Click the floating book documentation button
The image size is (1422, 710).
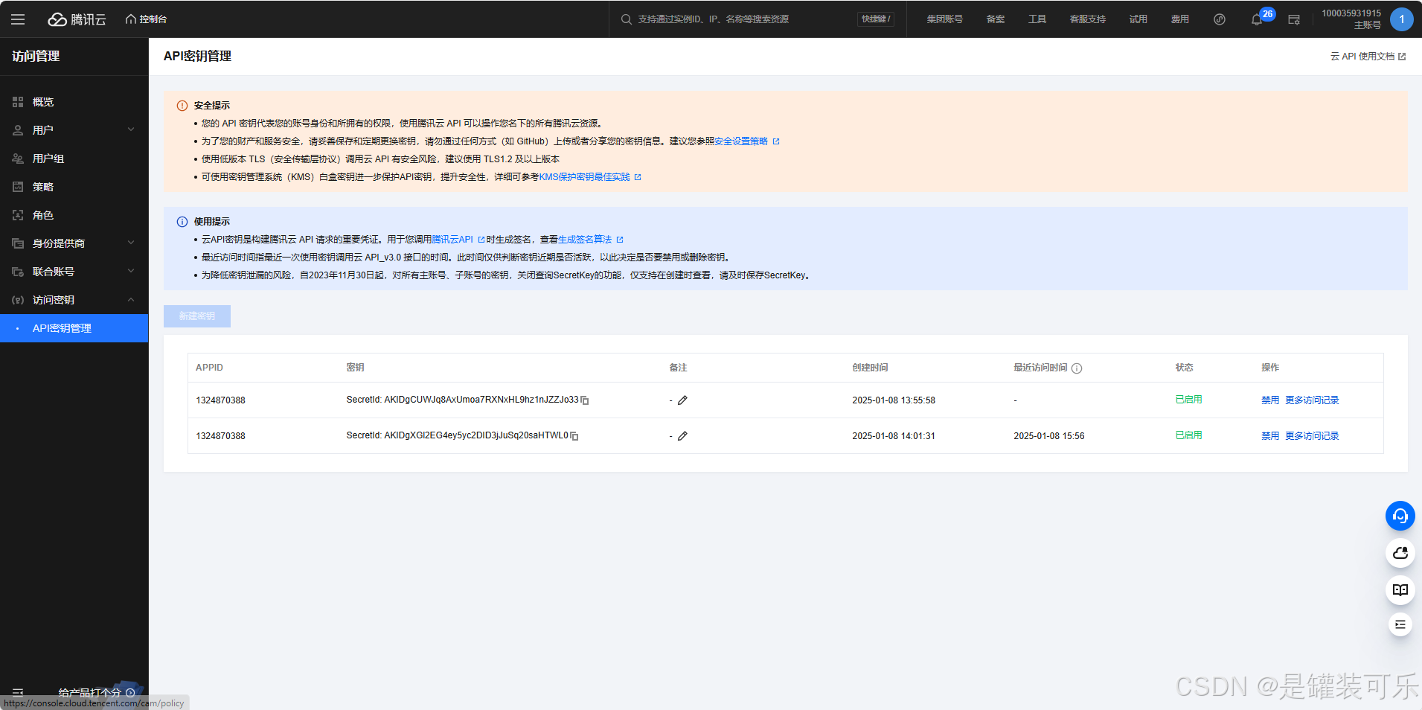coord(1400,590)
